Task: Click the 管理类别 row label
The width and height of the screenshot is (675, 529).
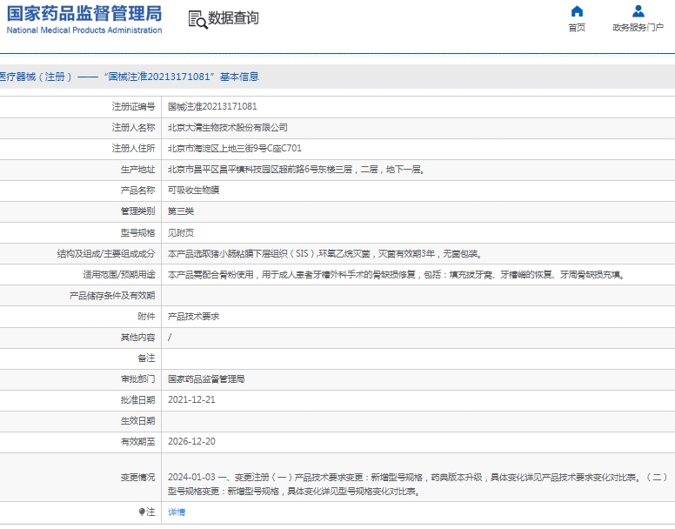Action: pos(137,211)
